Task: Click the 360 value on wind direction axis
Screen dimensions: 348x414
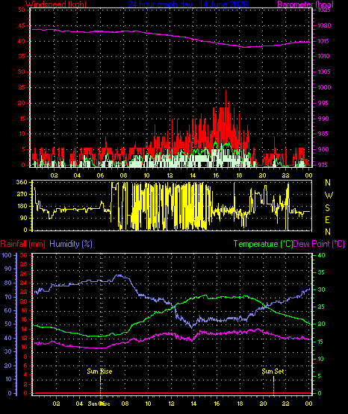Action: [22, 182]
